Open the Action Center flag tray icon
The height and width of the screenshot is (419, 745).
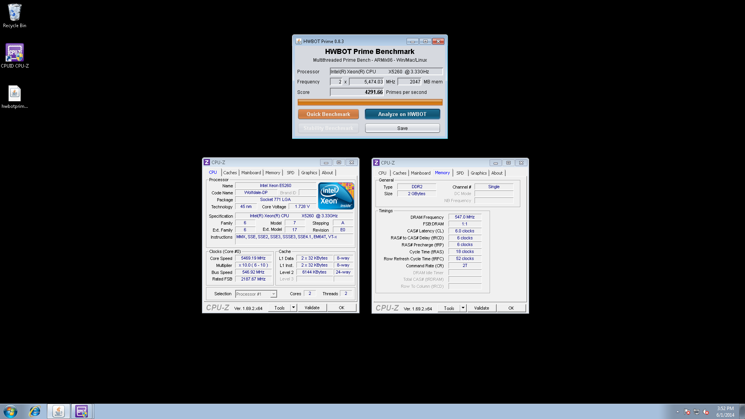coord(687,412)
